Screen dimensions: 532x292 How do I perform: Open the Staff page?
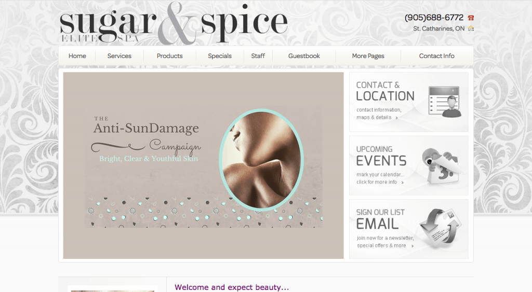click(258, 56)
